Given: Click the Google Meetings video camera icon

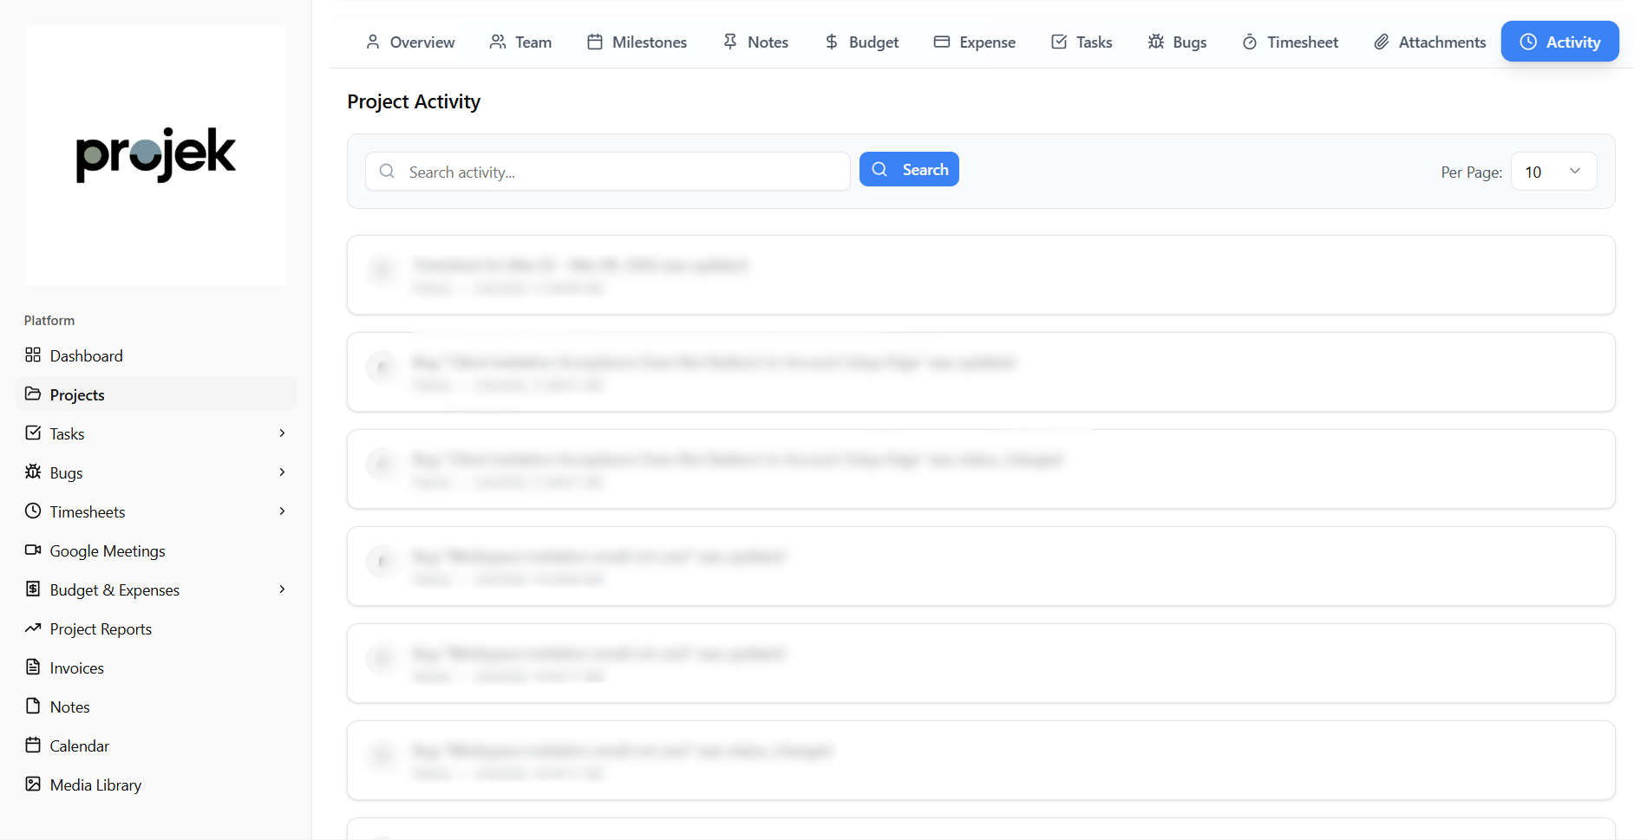Looking at the screenshot, I should point(33,550).
